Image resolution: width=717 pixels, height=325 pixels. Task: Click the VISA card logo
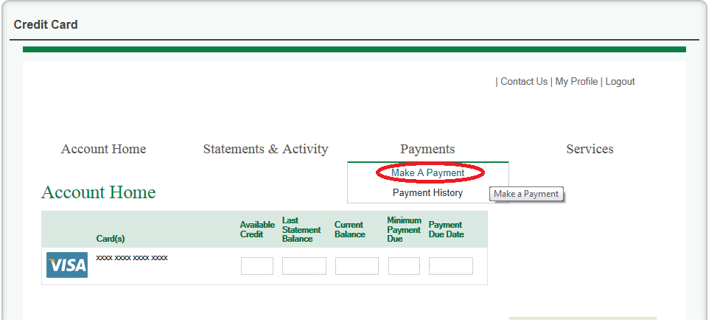[x=67, y=265]
